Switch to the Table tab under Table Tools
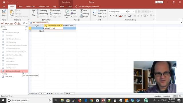 point(70,7)
